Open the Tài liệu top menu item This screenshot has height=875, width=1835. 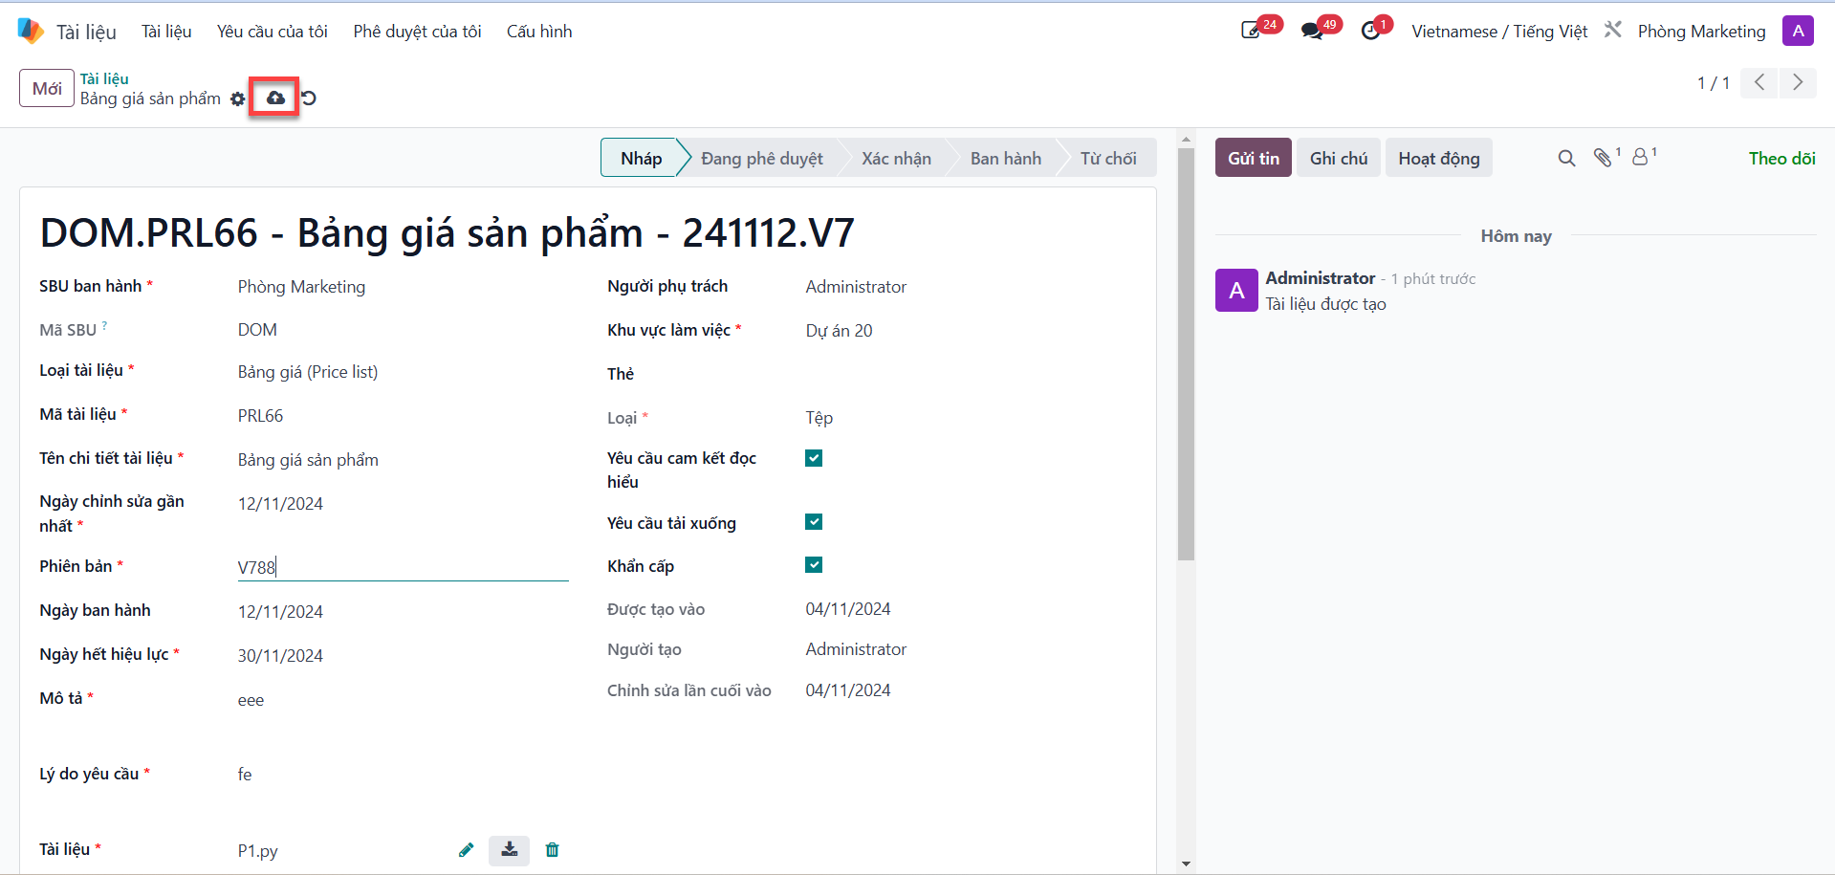[x=166, y=32]
